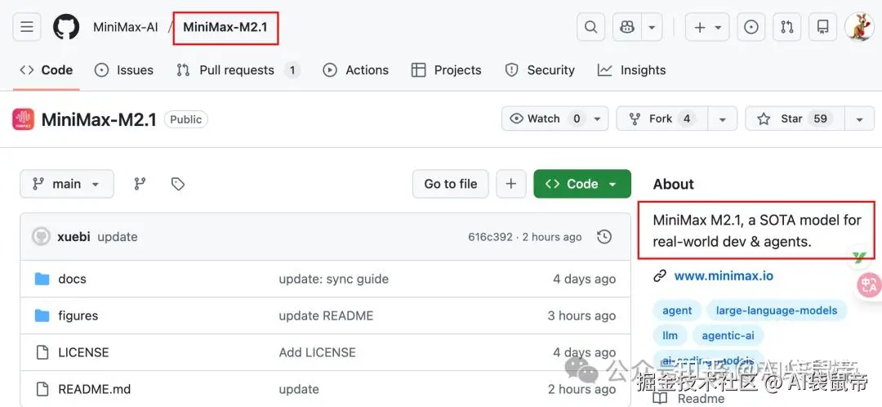This screenshot has width=882, height=407.
Task: Fork the repository with Fork button
Action: coord(661,119)
